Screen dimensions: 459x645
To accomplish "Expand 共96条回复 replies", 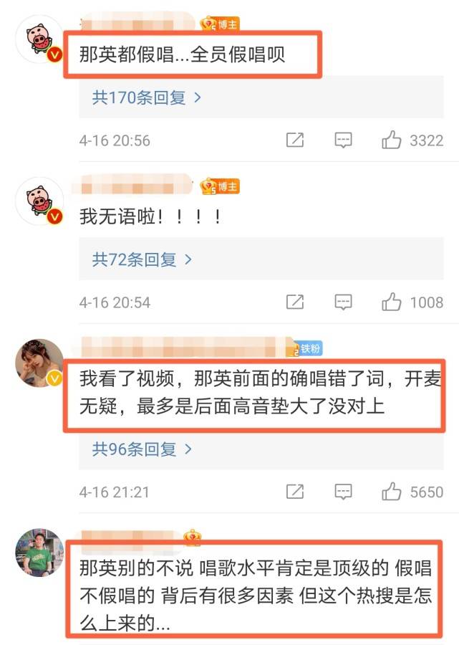I will click(x=142, y=449).
